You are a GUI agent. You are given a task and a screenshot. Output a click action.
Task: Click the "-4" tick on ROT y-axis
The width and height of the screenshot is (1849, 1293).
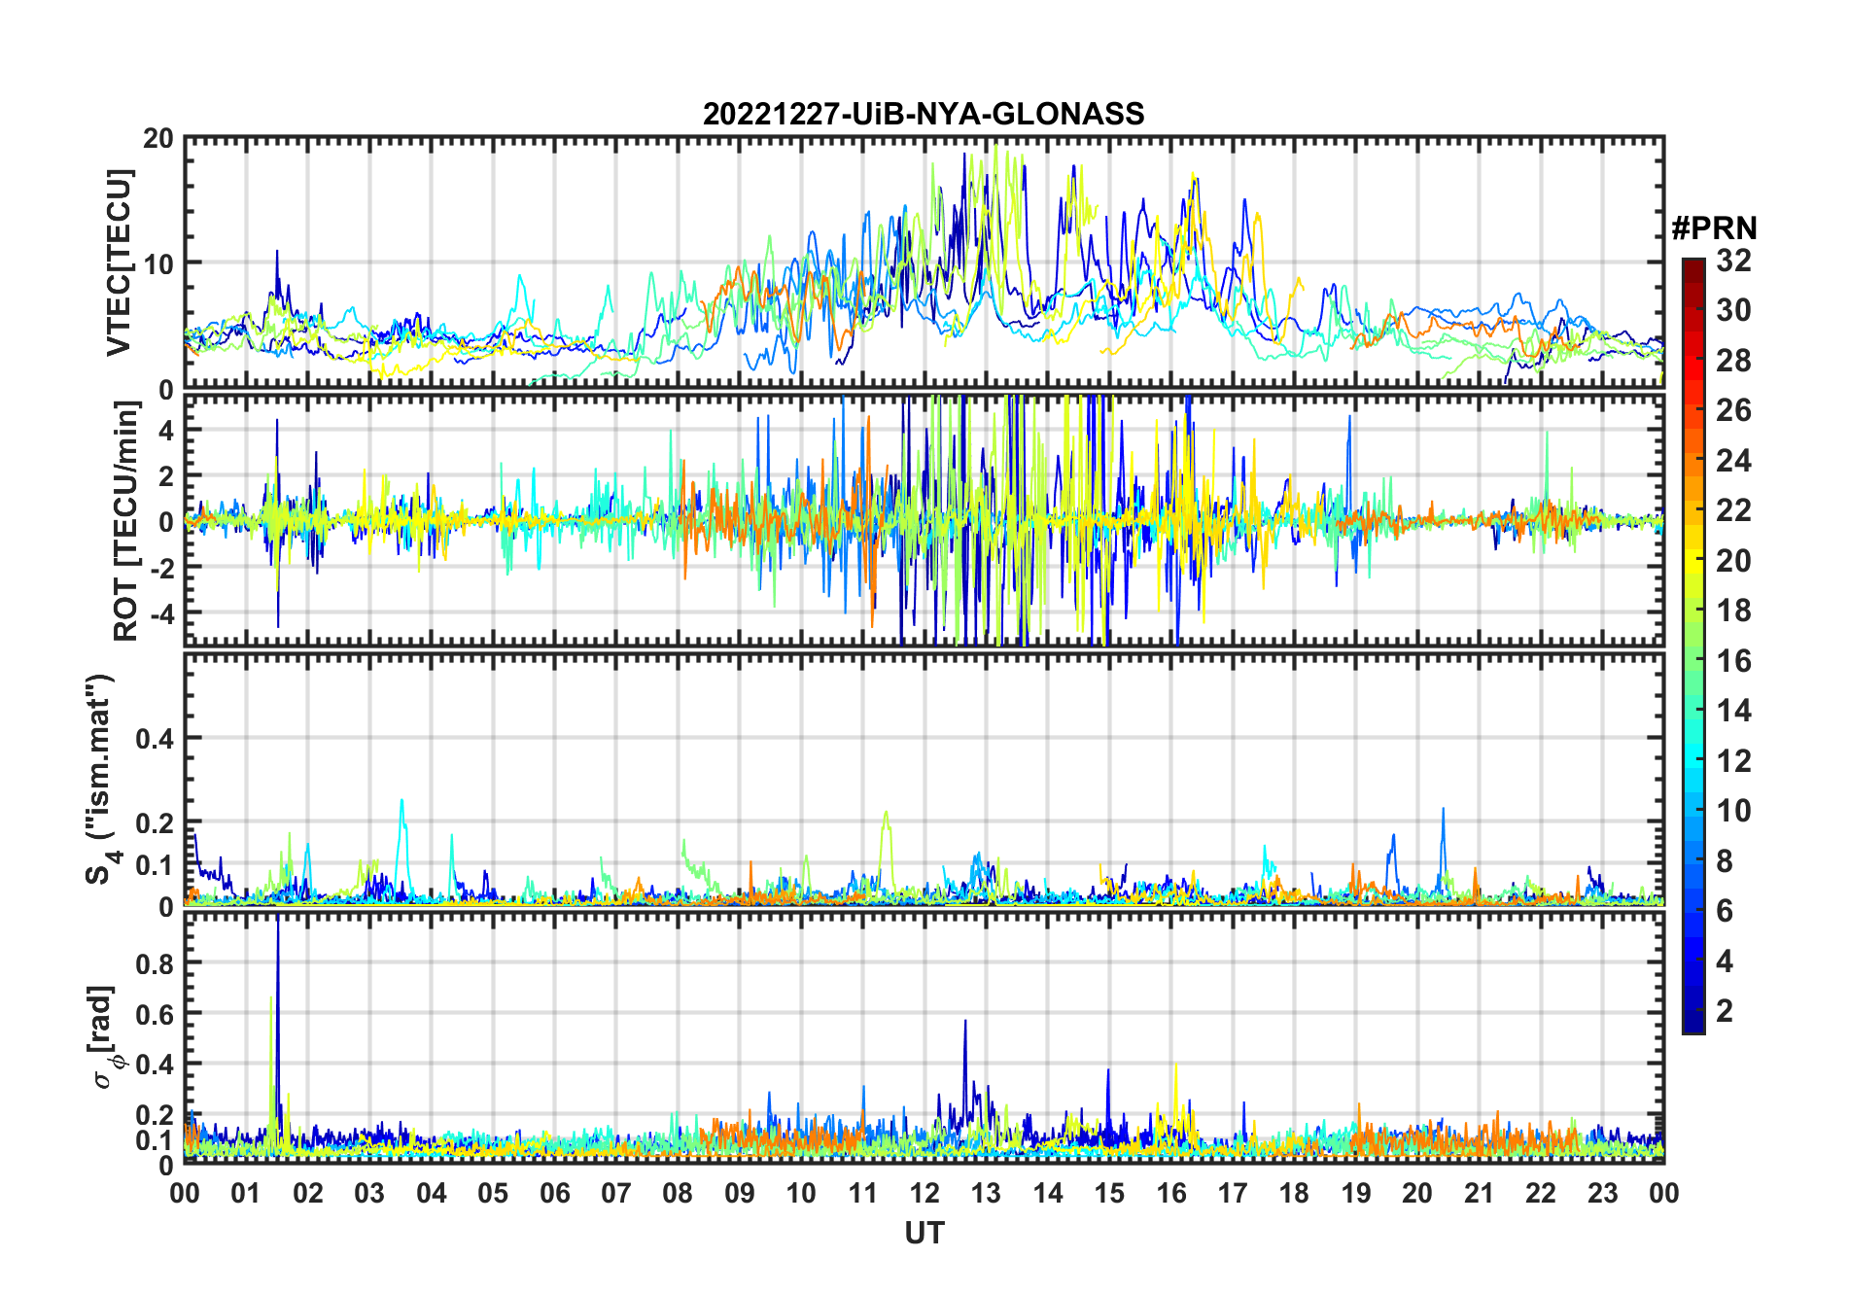tap(163, 612)
